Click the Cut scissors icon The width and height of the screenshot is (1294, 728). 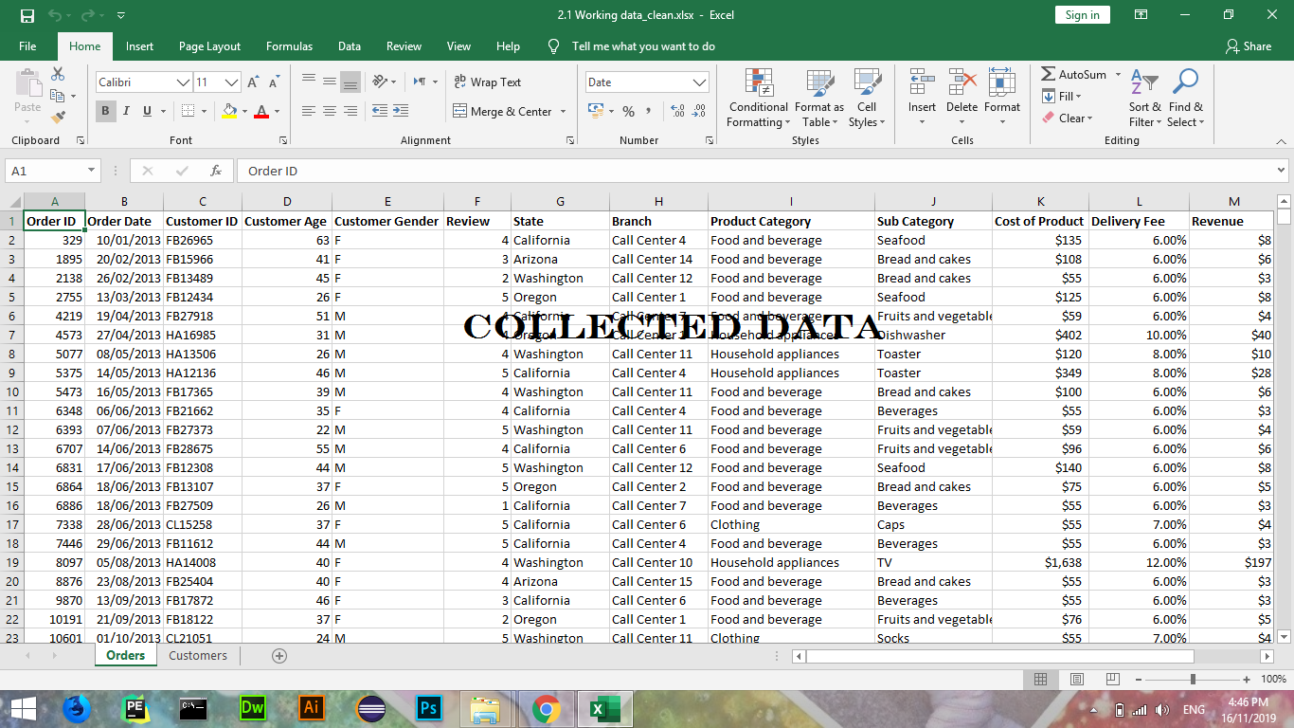(x=58, y=74)
